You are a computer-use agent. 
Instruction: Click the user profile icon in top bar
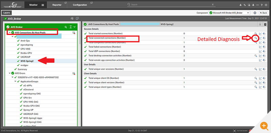pyautogui.click(x=241, y=5)
